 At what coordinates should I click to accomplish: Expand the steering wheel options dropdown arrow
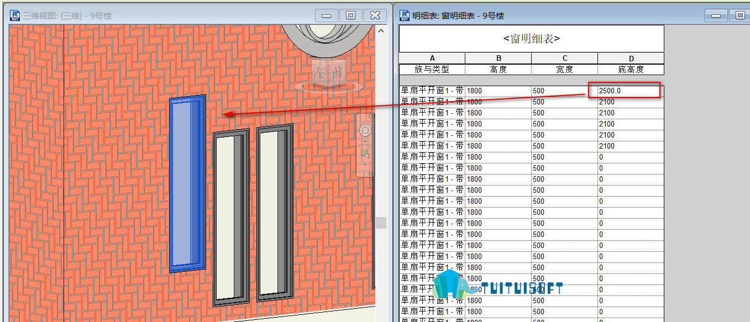(x=365, y=141)
